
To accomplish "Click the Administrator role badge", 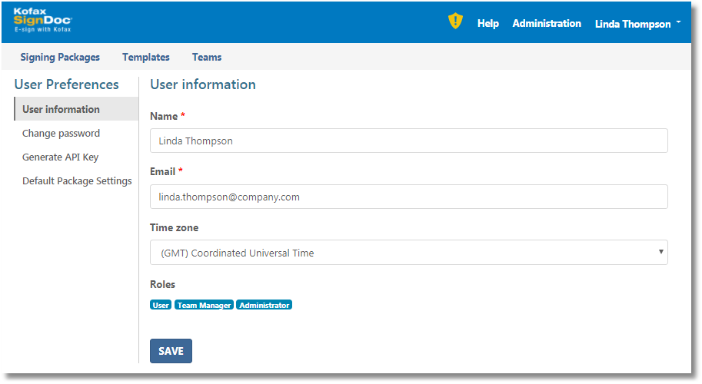I will (x=264, y=305).
